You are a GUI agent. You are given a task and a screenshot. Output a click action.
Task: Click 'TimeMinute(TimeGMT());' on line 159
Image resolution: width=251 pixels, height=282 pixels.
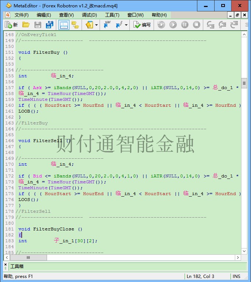[x=50, y=99]
